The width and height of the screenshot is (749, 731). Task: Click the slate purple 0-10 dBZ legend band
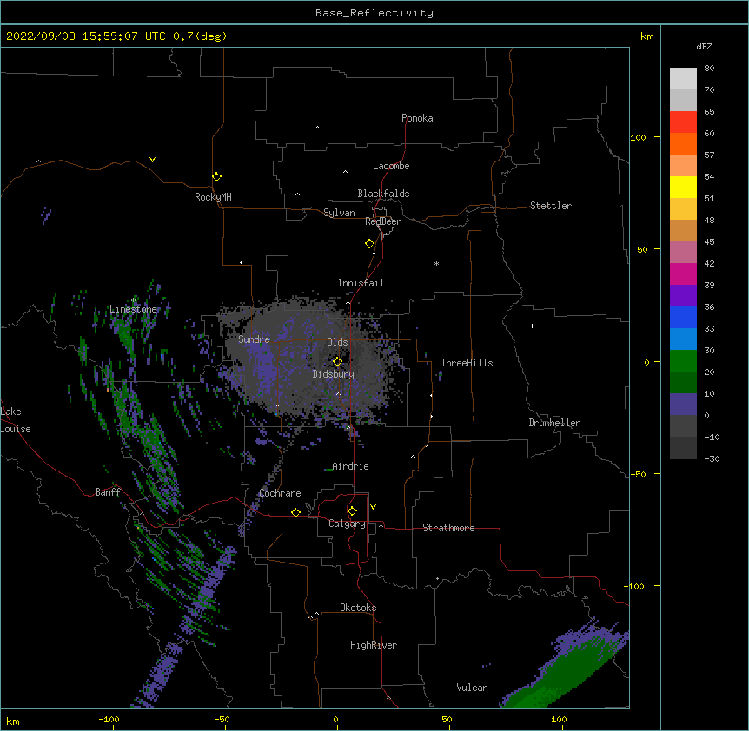pos(683,405)
